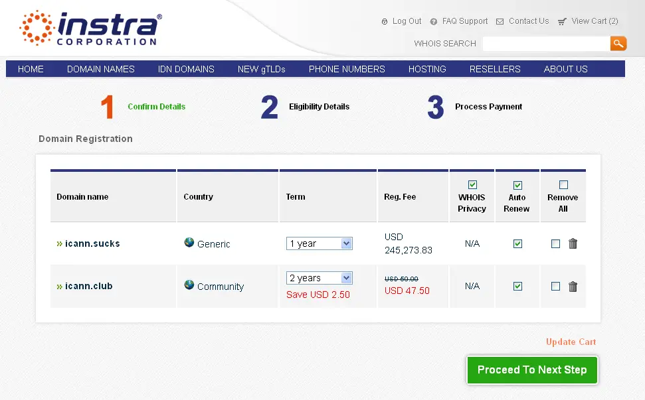Click the Domain Registration heading

(x=86, y=139)
